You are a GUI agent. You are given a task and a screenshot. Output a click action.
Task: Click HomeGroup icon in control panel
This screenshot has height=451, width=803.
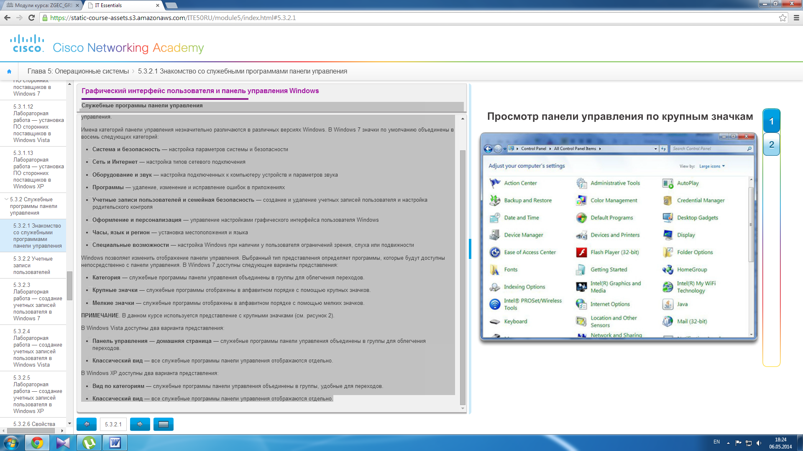pyautogui.click(x=668, y=270)
